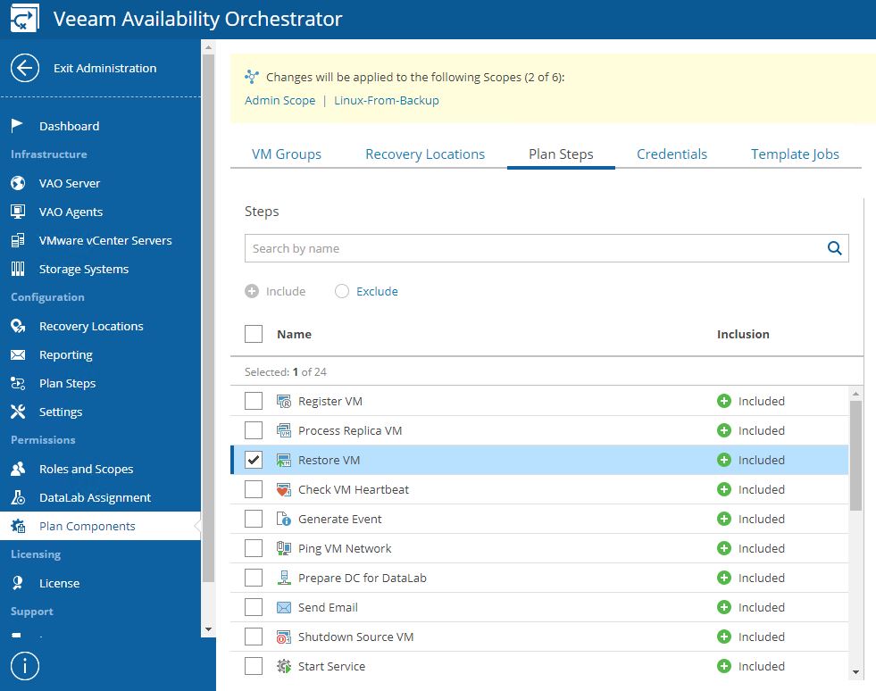876x691 pixels.
Task: Click Included status of Restore VM
Action: click(751, 460)
